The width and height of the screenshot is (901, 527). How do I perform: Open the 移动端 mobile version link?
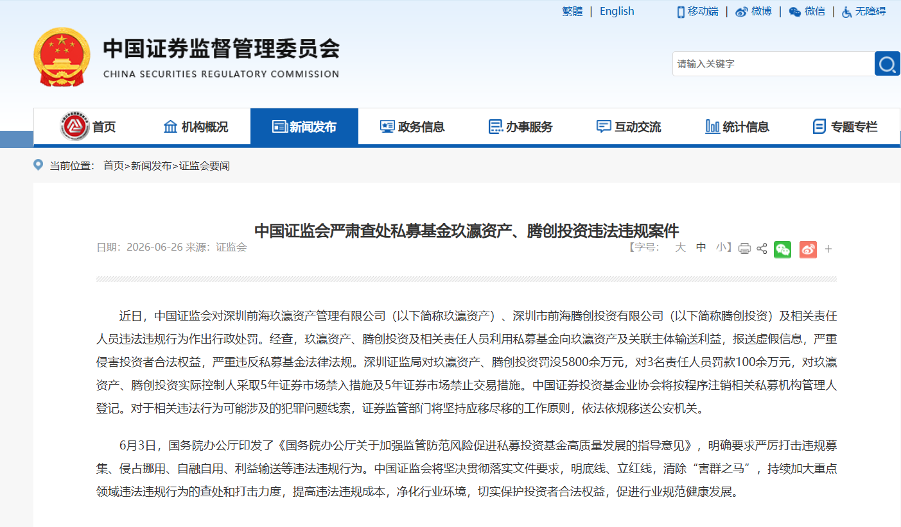point(697,12)
